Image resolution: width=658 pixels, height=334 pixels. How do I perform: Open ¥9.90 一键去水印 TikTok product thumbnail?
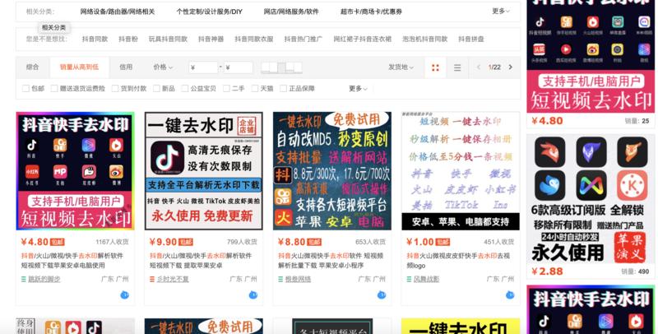coord(203,171)
